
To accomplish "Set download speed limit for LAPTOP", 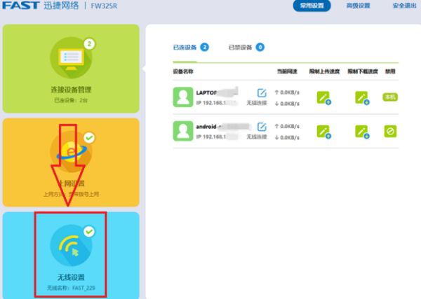I will (361, 97).
